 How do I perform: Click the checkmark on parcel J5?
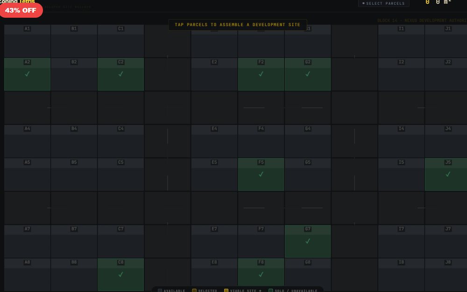447,175
